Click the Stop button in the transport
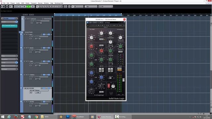212x119 pixels. point(25,7)
